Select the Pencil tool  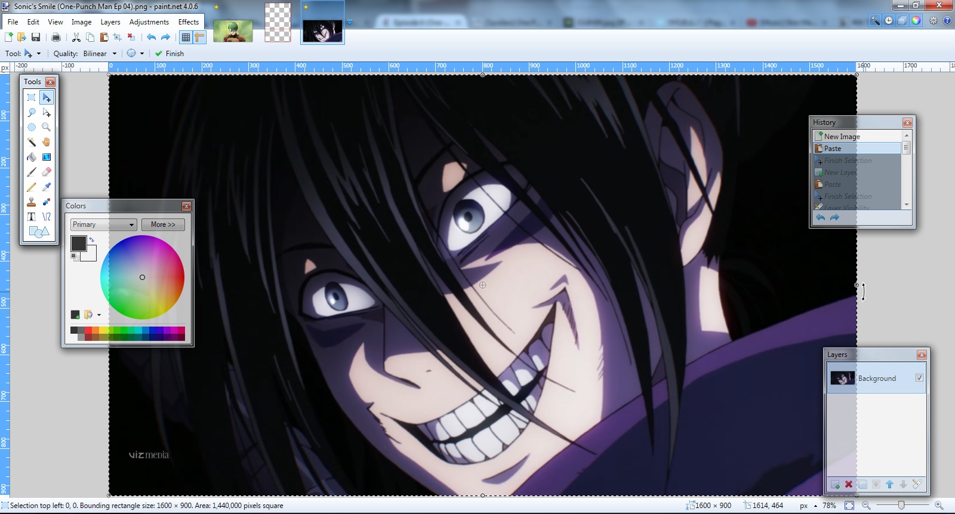tap(32, 187)
